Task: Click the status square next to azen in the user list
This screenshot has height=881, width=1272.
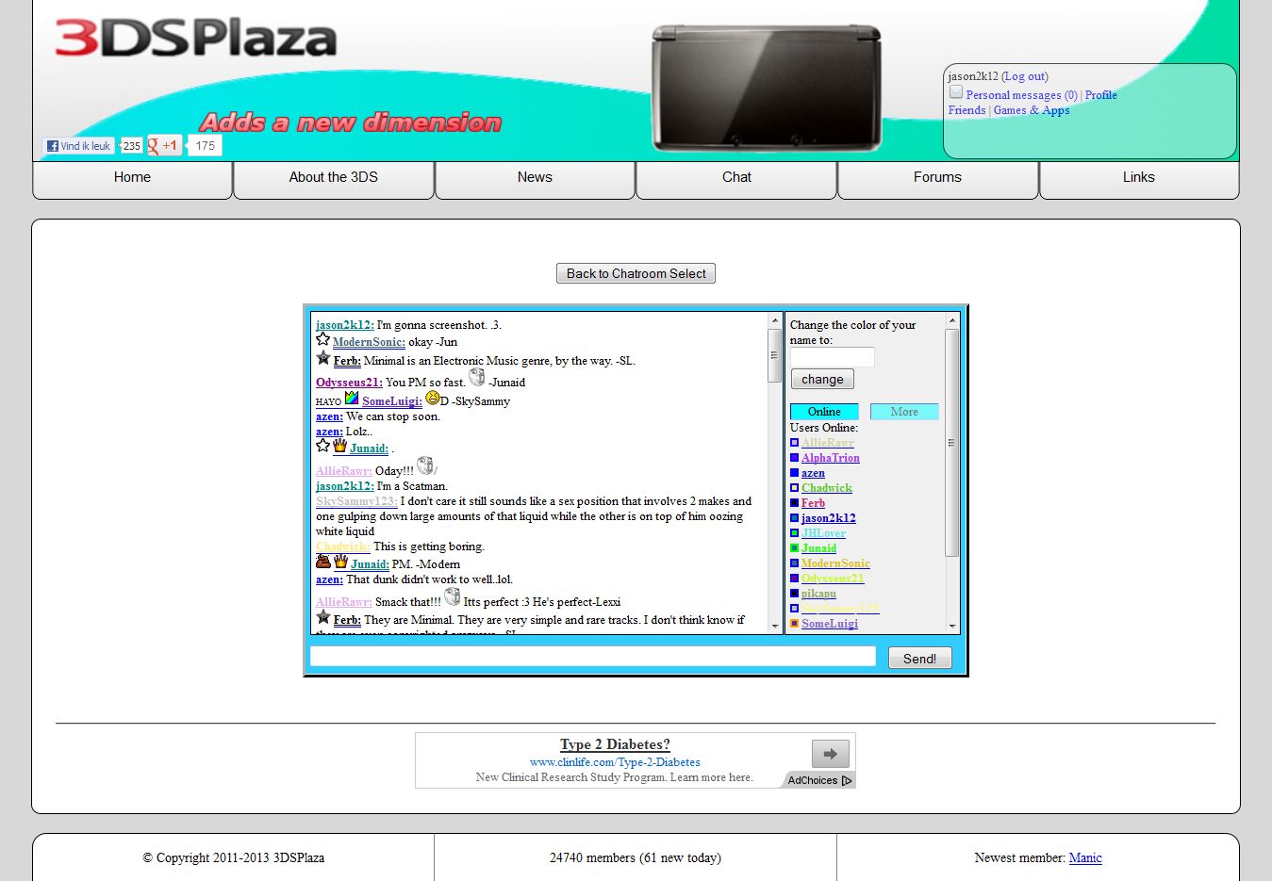Action: [x=794, y=473]
